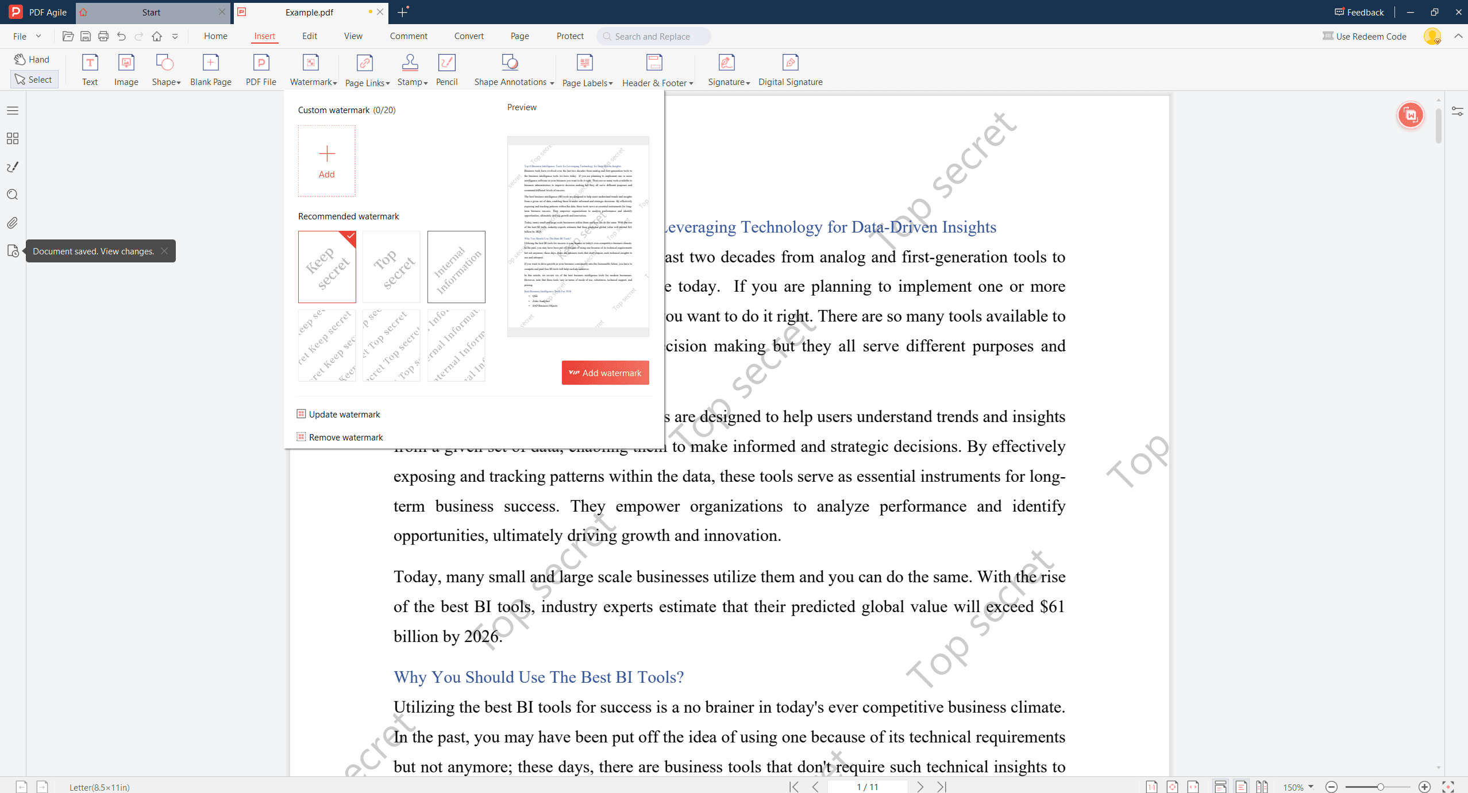Select the tiled Keep secret watermark

(x=327, y=346)
